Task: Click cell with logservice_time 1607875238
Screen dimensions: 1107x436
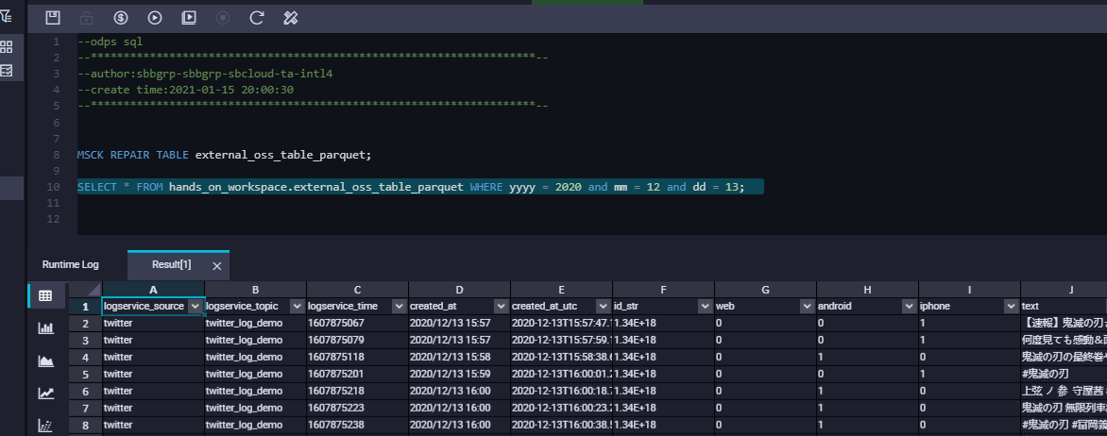Action: [x=357, y=425]
